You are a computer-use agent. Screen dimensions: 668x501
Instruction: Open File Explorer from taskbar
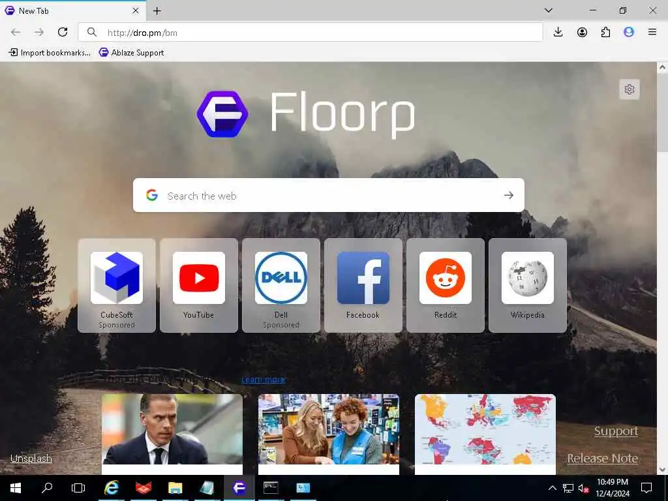point(175,487)
